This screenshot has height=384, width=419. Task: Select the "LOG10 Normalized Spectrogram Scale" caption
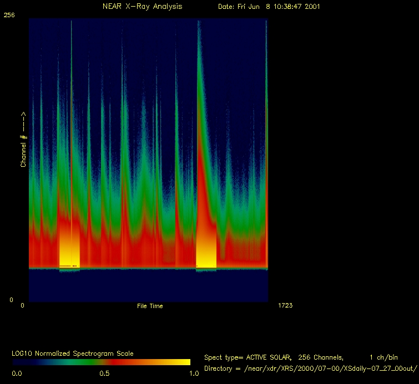[73, 354]
